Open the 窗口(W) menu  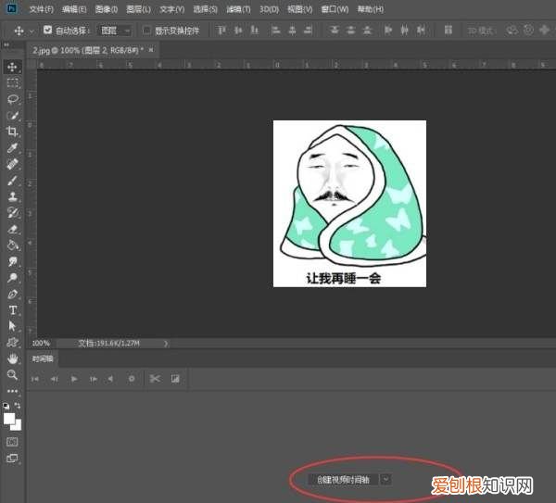(x=335, y=9)
